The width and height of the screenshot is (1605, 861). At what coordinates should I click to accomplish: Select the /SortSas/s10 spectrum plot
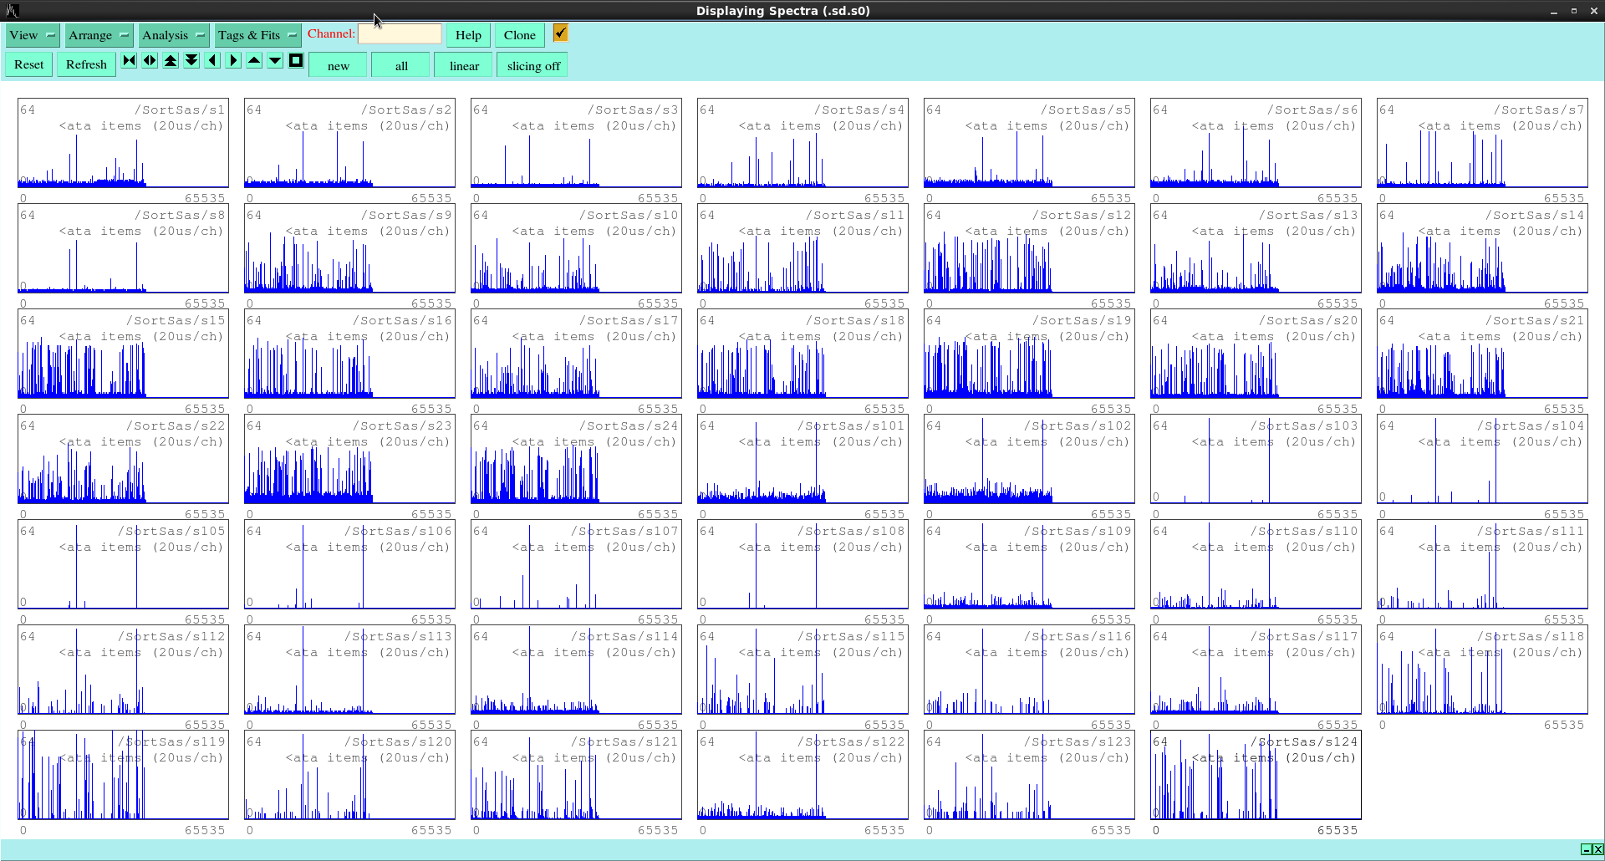click(576, 248)
